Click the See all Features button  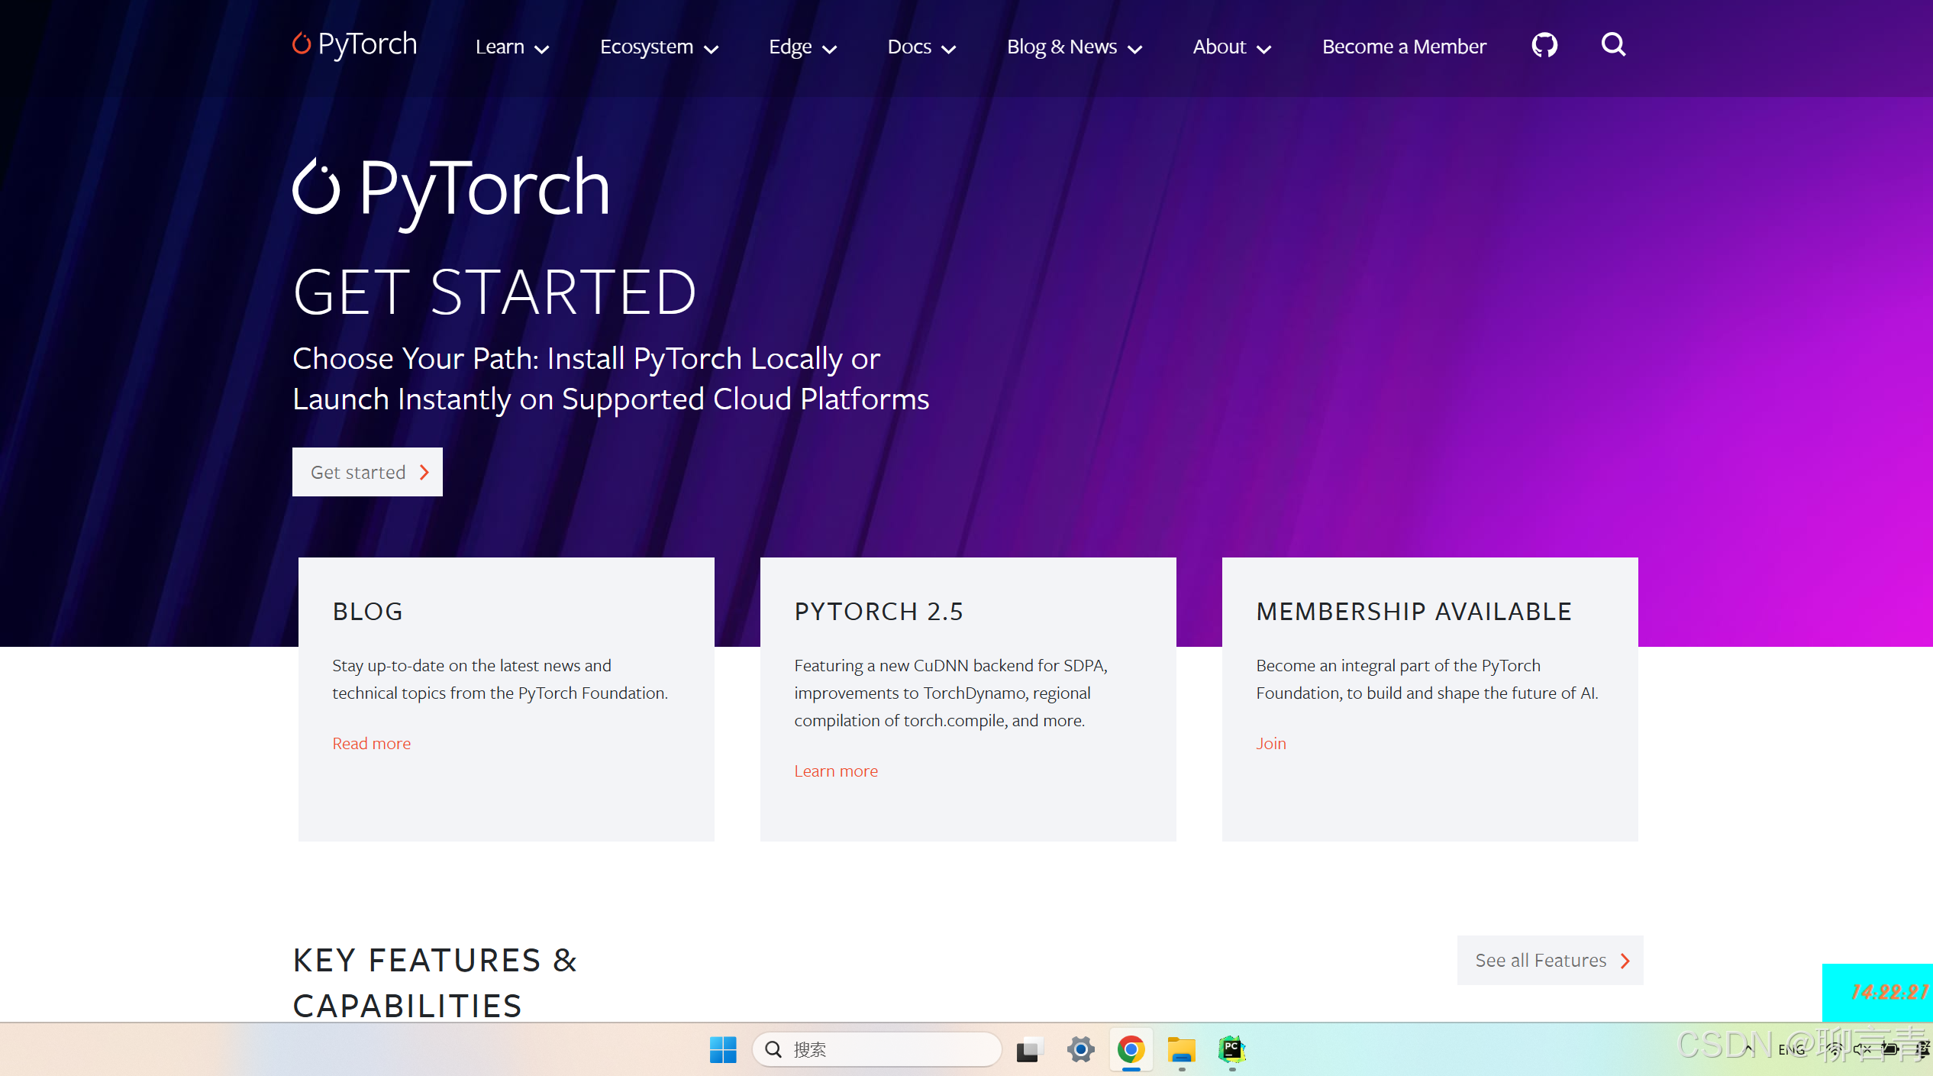1550,960
